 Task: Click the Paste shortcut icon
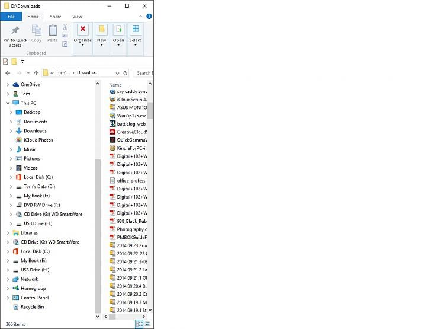65,44
